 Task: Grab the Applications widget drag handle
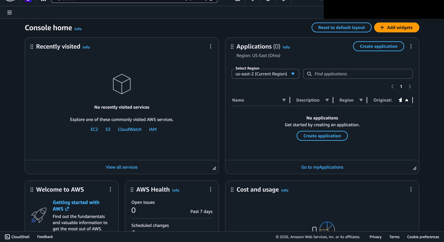pyautogui.click(x=232, y=47)
